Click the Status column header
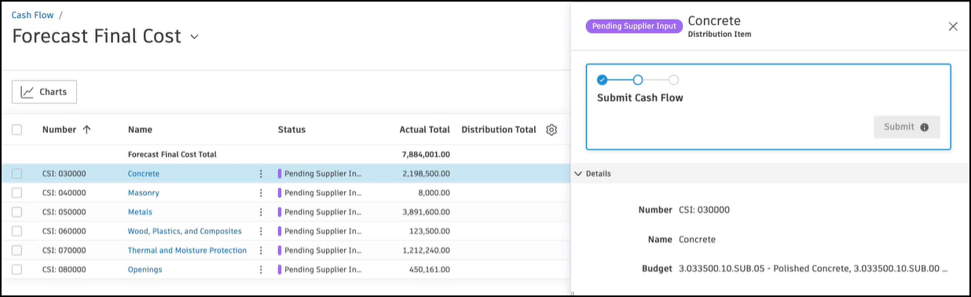Image resolution: width=971 pixels, height=297 pixels. click(291, 130)
